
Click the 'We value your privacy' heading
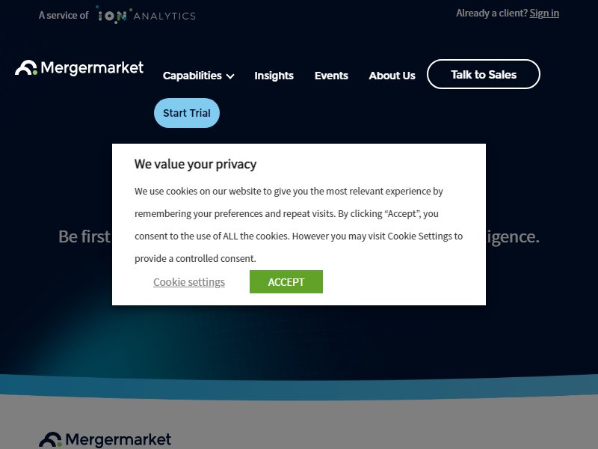tap(195, 164)
